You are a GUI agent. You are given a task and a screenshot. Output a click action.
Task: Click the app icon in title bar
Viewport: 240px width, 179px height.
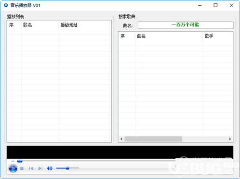(x=6, y=5)
